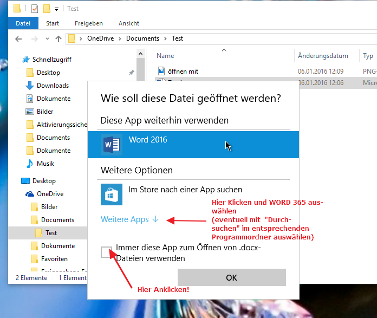Sort by Änderungsdatum column header
Viewport: 377px width, 318px height.
[323, 56]
